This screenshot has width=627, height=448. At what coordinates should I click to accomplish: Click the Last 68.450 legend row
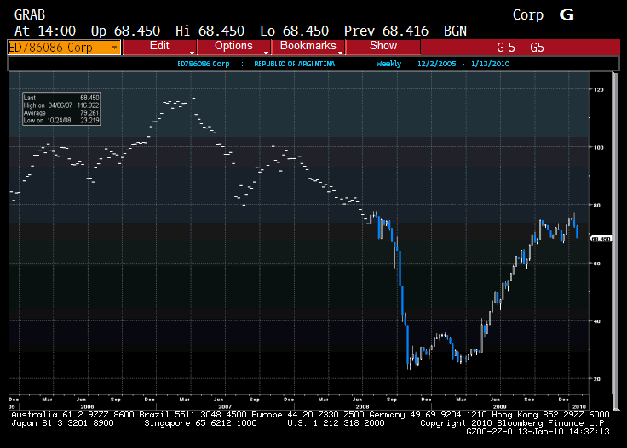click(61, 98)
